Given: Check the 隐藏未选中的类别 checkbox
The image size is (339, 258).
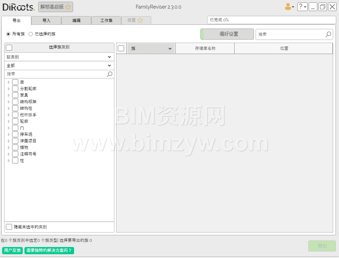Looking at the screenshot, I should [9, 227].
